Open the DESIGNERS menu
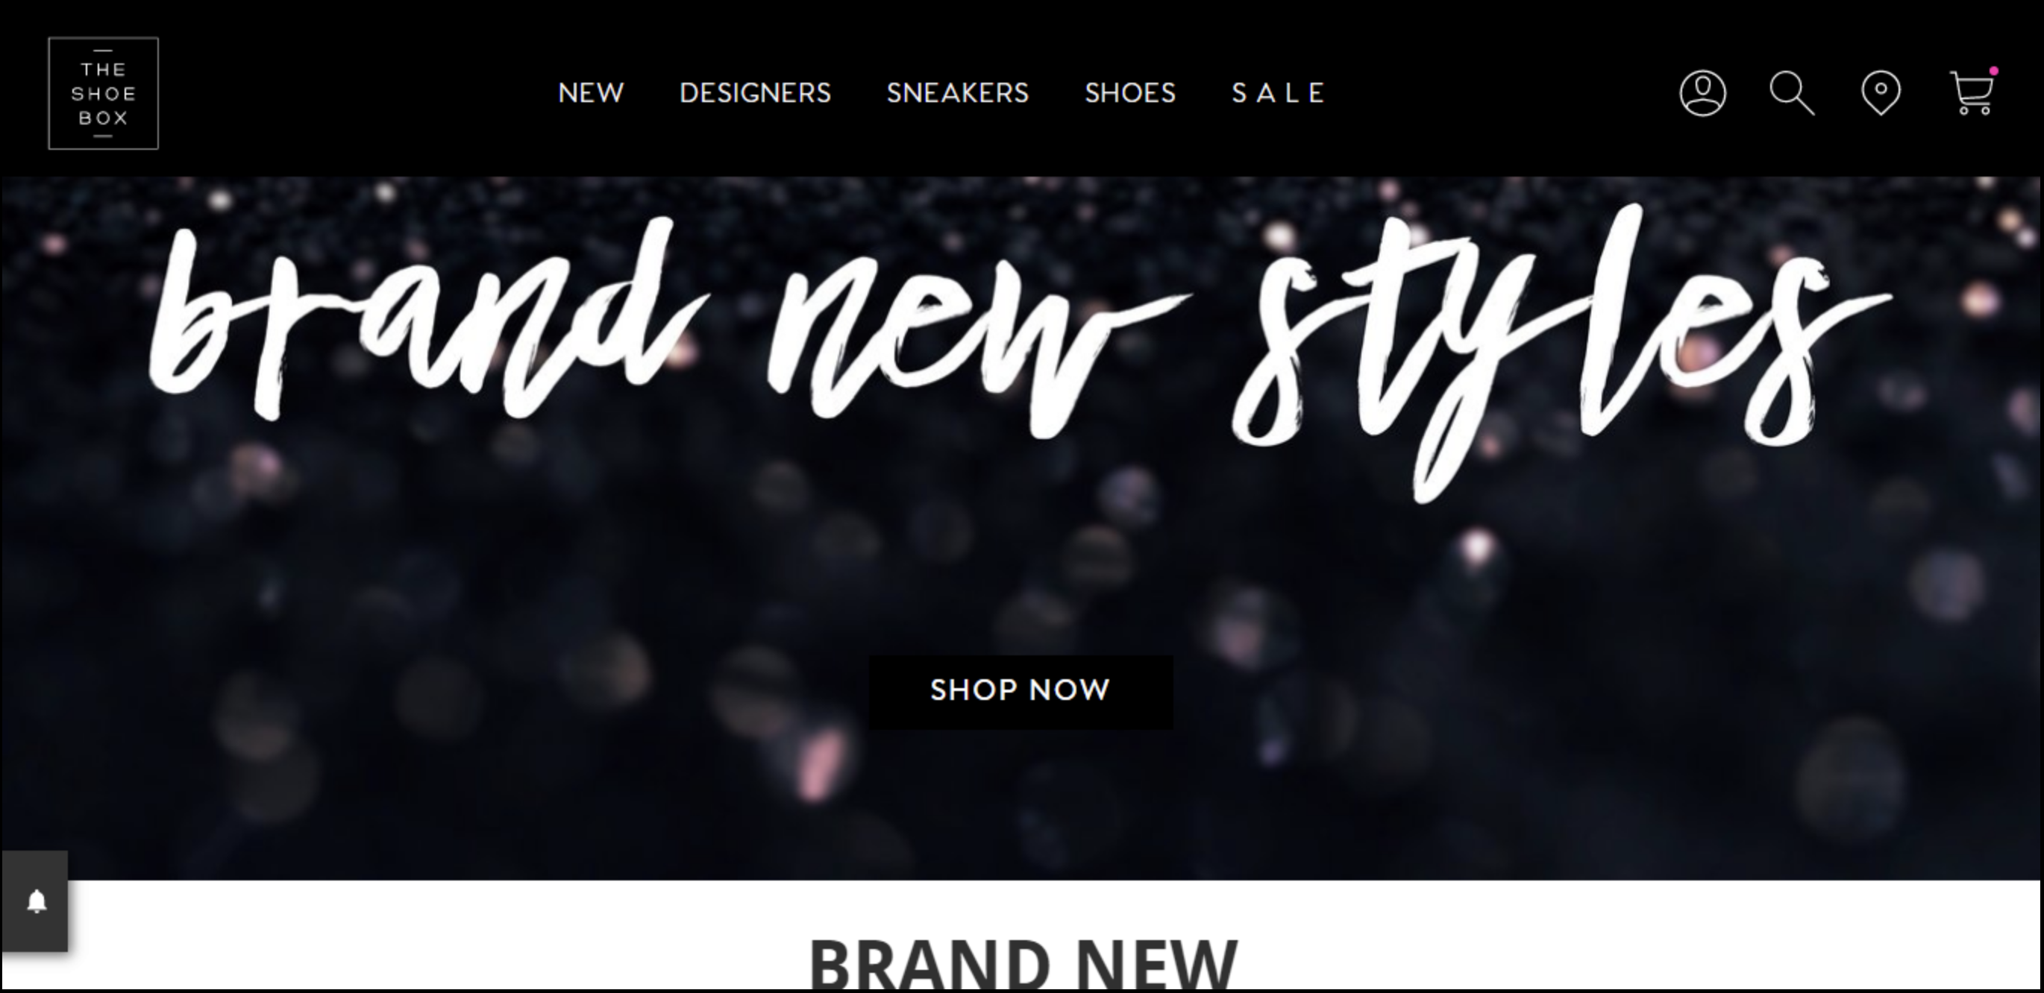Viewport: 2044px width, 993px height. click(x=756, y=94)
